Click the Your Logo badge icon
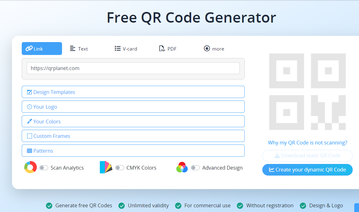This screenshot has width=359, height=212. coord(30,107)
